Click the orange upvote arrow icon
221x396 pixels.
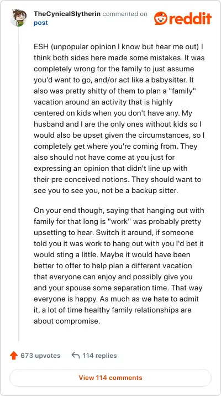14,356
